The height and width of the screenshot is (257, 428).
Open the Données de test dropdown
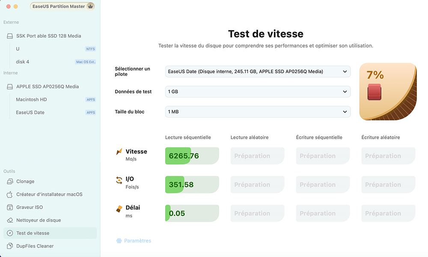(x=258, y=92)
